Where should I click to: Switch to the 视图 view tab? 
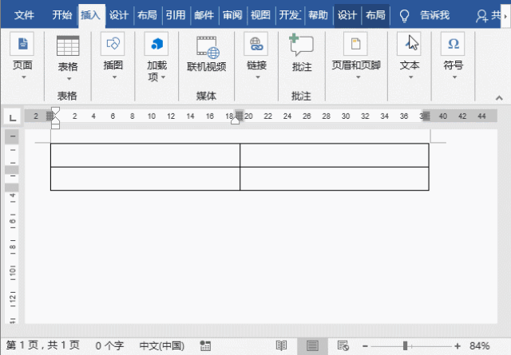[x=260, y=15]
